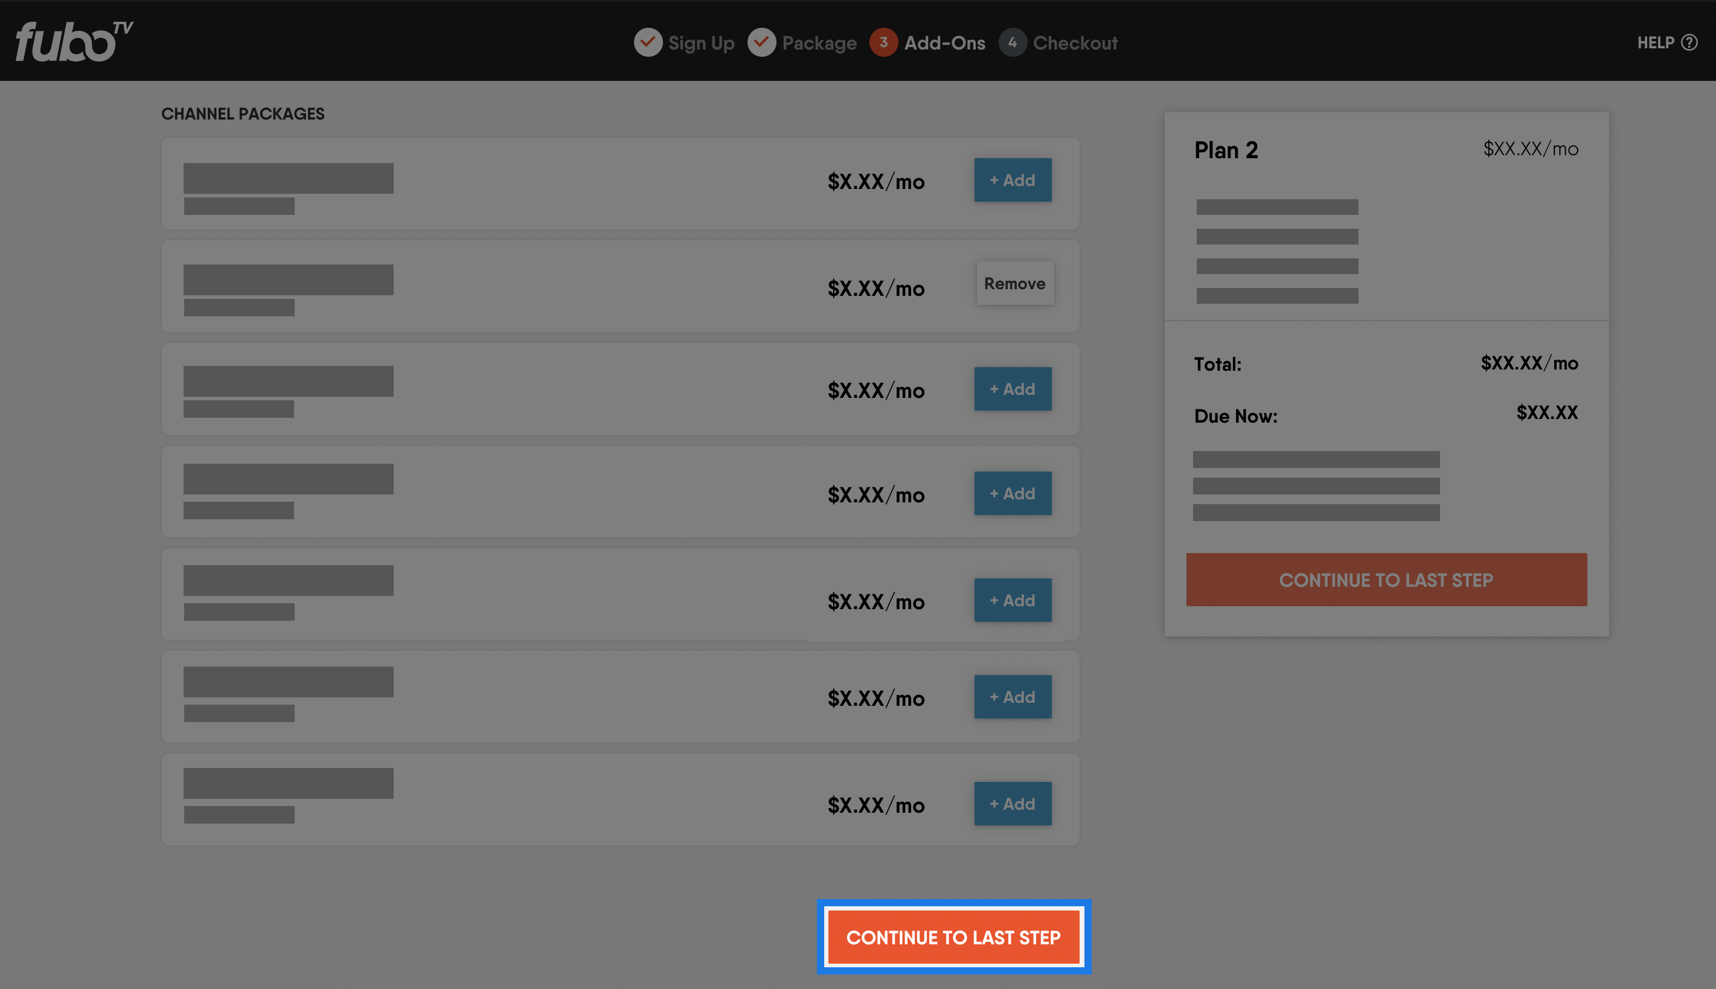Click the Package checkmark icon
This screenshot has width=1716, height=989.
click(761, 41)
